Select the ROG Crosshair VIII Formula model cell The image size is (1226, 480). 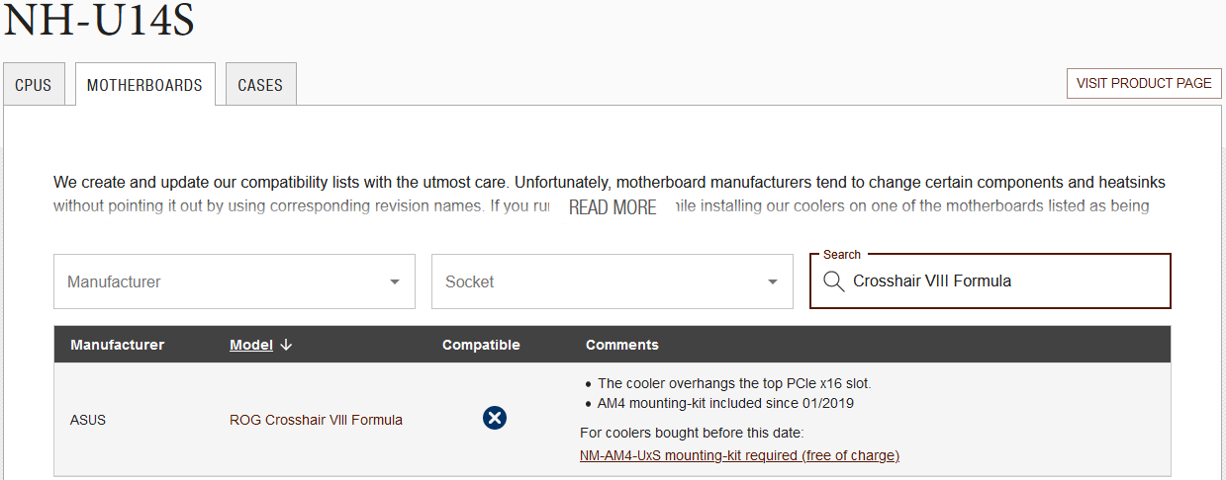click(316, 420)
